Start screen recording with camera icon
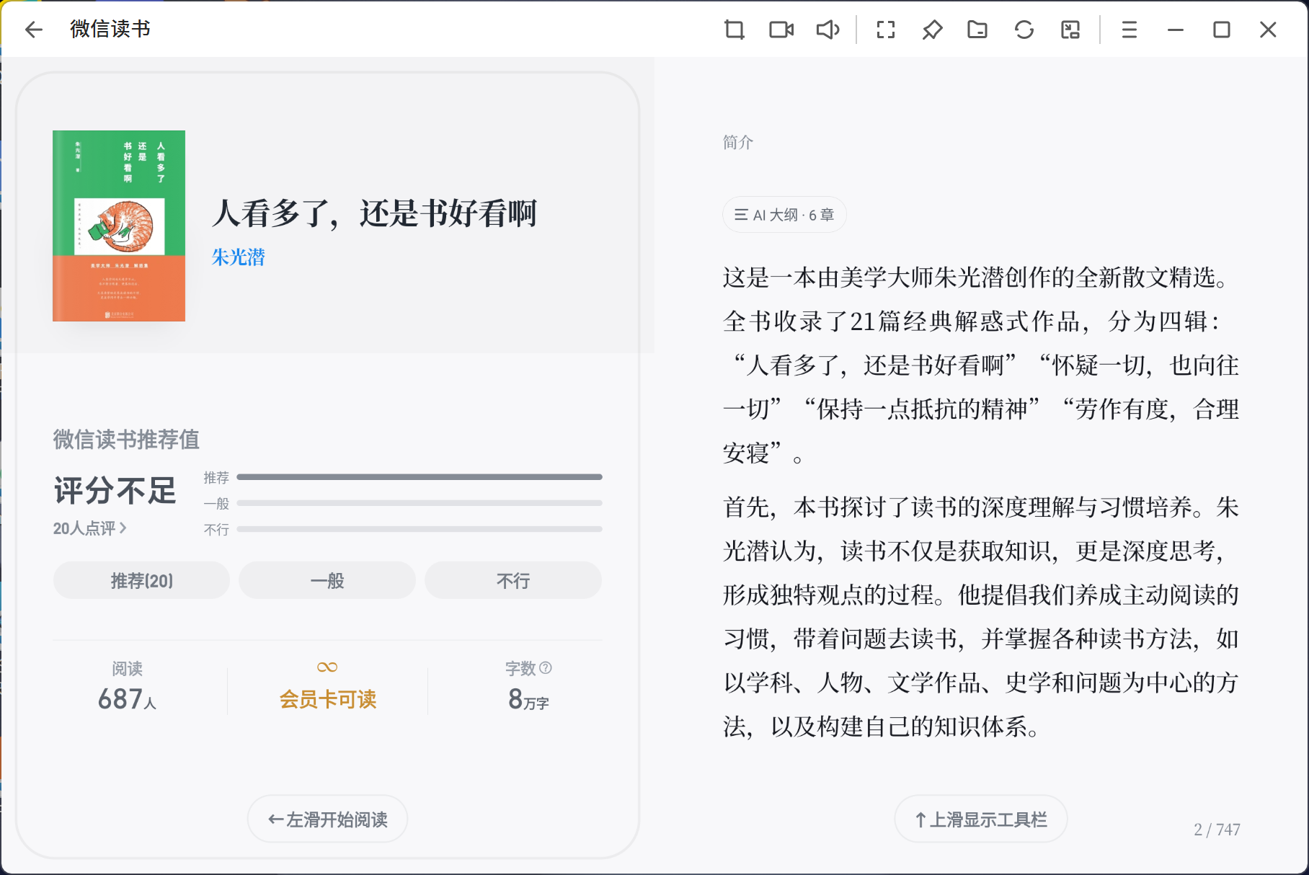Image resolution: width=1309 pixels, height=875 pixels. pos(781,30)
